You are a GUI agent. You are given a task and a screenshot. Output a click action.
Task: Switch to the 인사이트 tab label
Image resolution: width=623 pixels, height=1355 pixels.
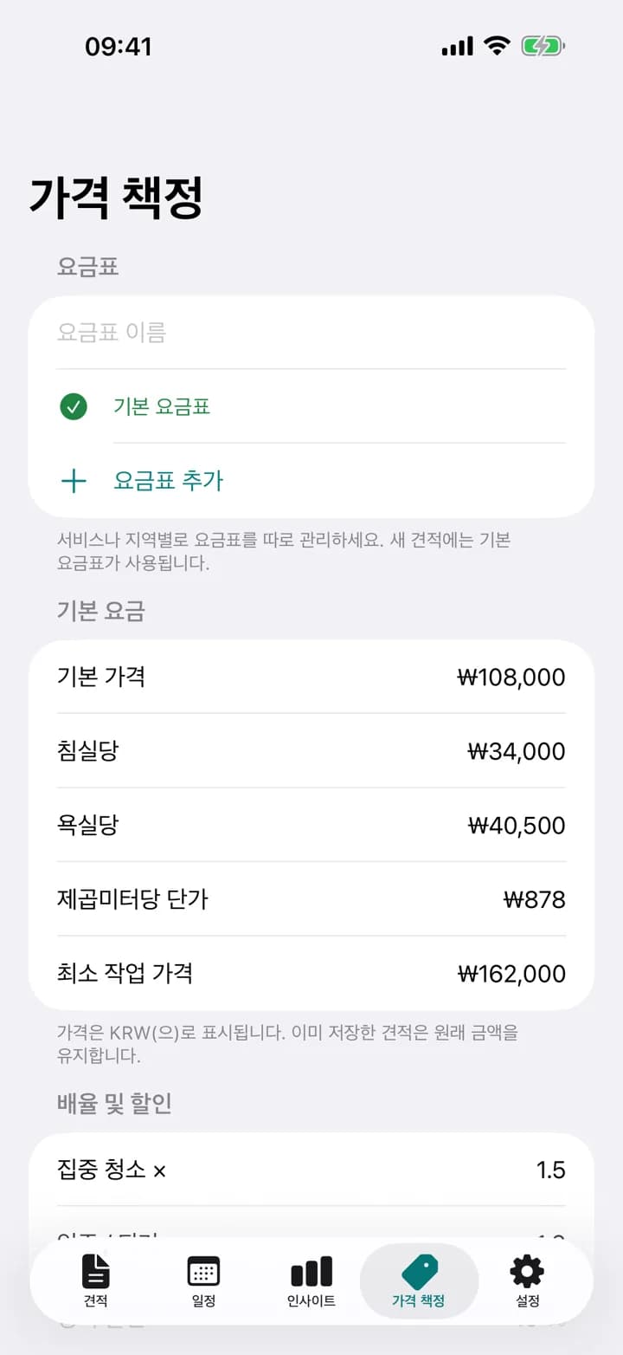pos(311,1301)
